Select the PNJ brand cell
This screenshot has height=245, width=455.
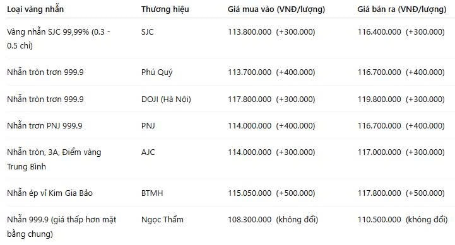click(148, 126)
